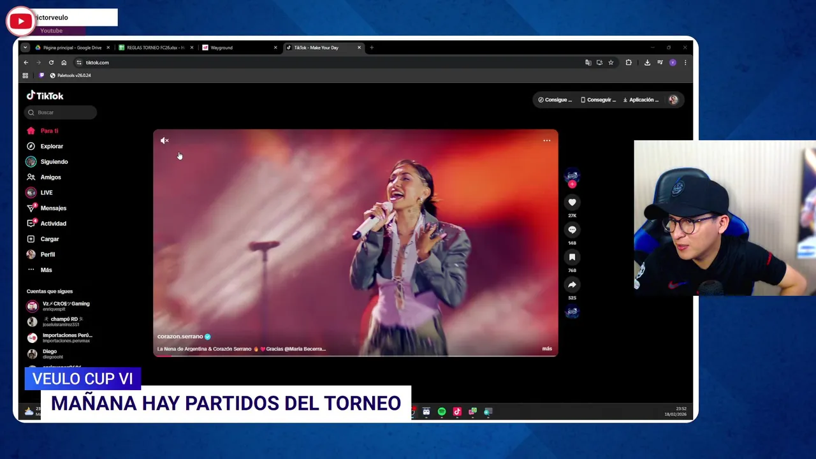This screenshot has height=459, width=816.
Task: Expand the caption with más
Action: point(547,349)
